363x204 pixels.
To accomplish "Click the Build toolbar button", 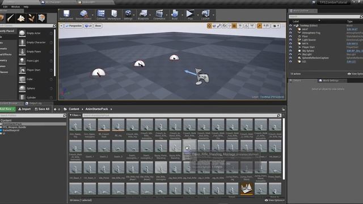I will 175,15.
